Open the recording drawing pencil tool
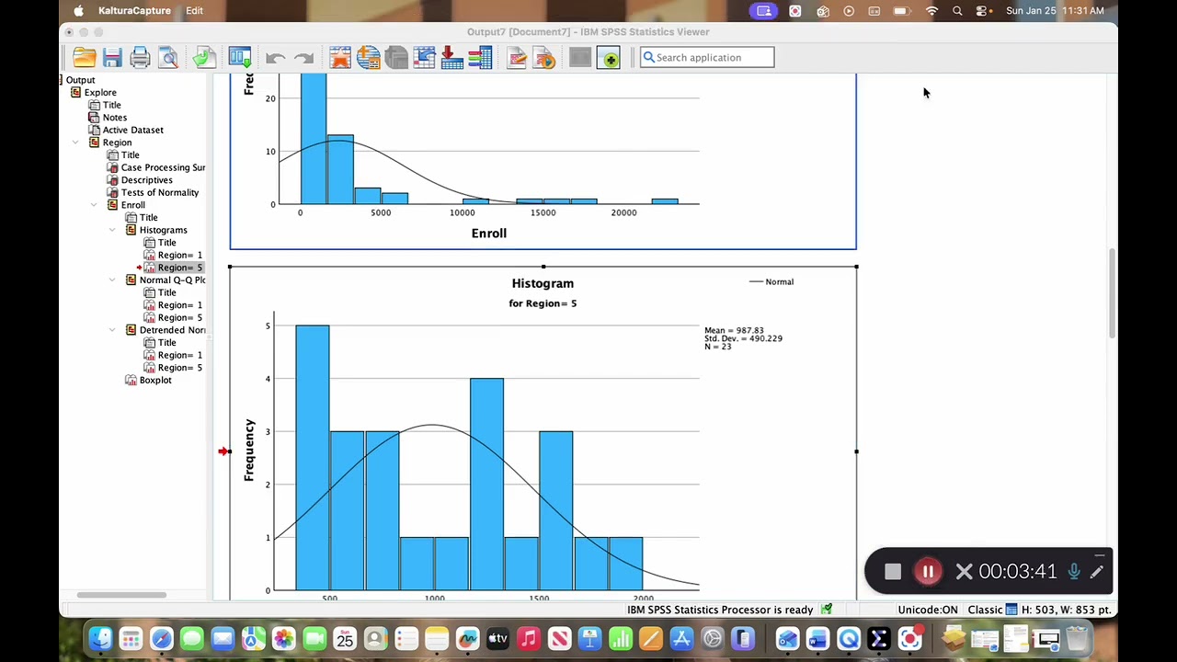The image size is (1177, 662). 1097,572
